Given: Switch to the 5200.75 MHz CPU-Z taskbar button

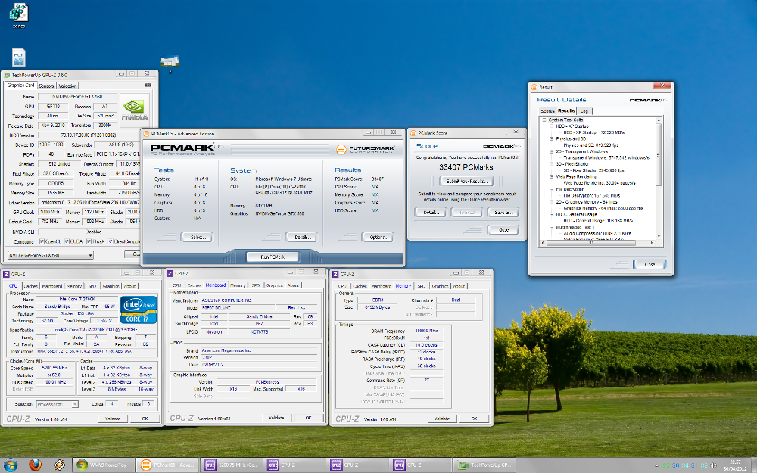Looking at the screenshot, I should (x=230, y=465).
